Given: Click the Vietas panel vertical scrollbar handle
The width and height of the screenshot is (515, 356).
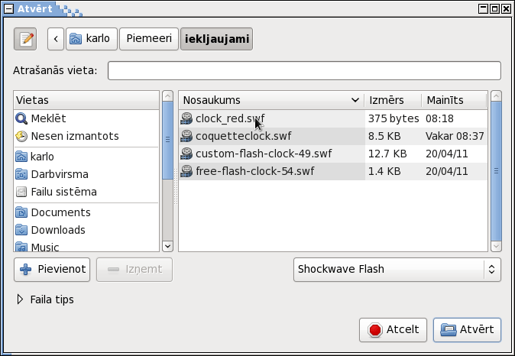Looking at the screenshot, I should (167, 141).
